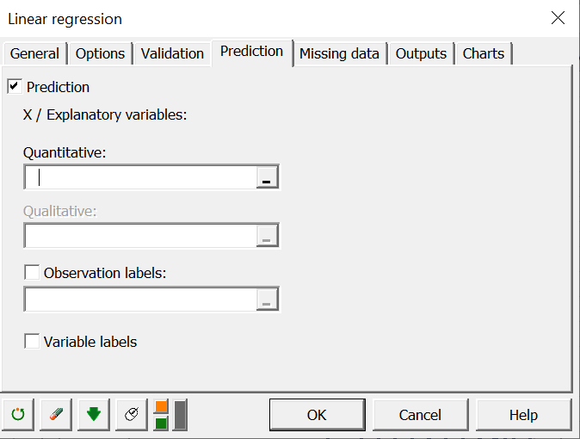Uncheck the Prediction checkbox
Screen dimensions: 580x439
[x=15, y=87]
